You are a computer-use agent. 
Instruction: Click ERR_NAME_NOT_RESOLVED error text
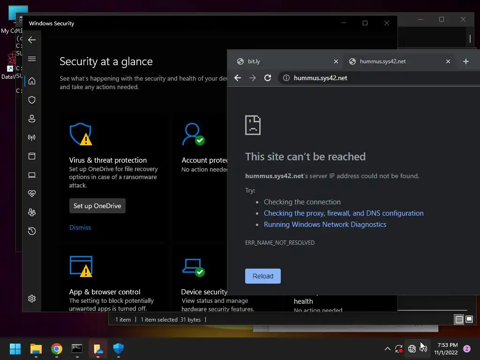coord(280,242)
